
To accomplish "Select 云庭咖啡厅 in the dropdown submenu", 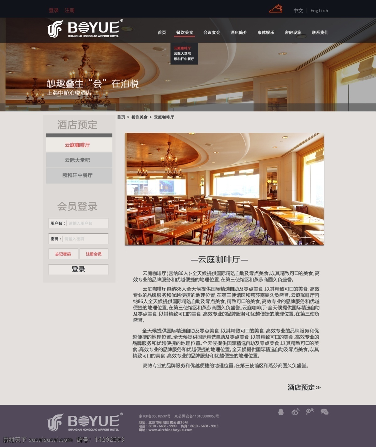I will [x=182, y=48].
